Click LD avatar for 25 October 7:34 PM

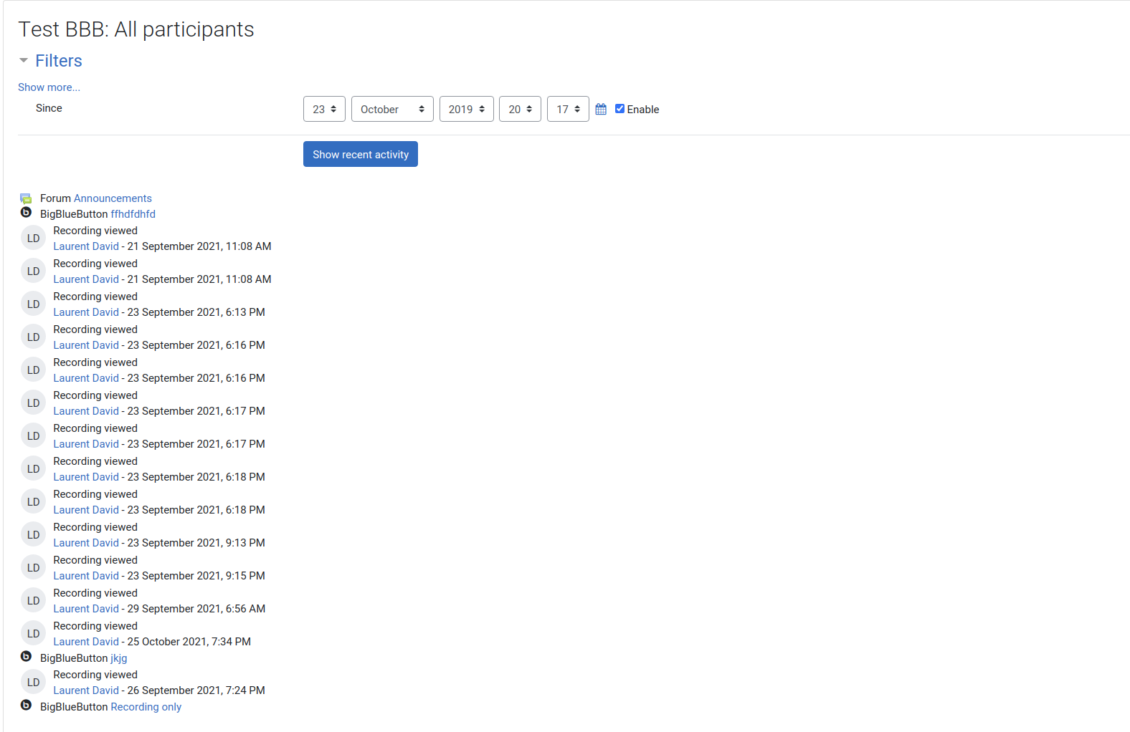coord(33,634)
